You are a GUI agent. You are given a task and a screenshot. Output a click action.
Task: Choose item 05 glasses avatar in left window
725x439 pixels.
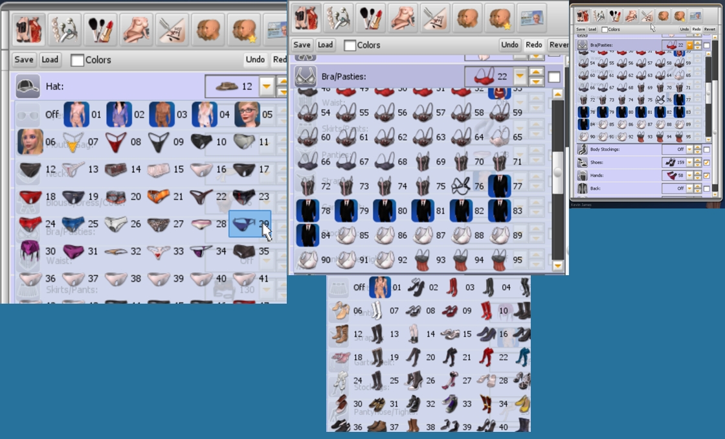(247, 114)
